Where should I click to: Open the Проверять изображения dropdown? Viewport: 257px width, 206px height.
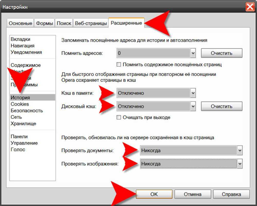coord(191,164)
